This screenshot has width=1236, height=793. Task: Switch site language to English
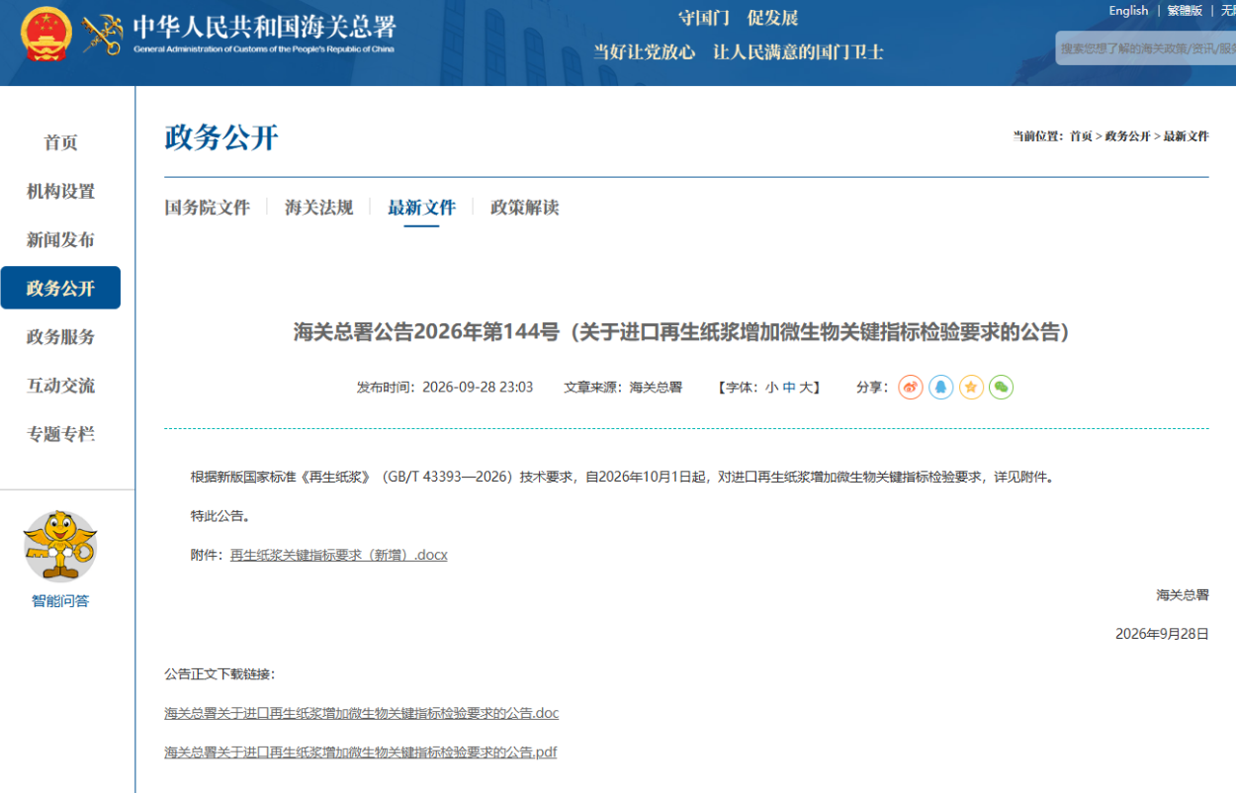[1128, 11]
